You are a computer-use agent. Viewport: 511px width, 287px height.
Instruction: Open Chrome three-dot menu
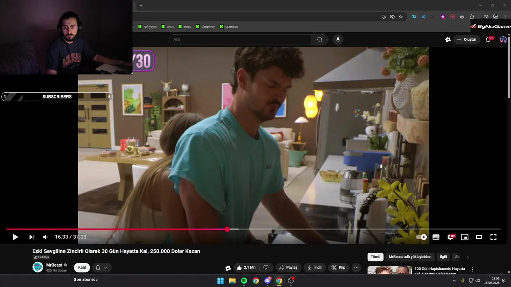(505, 17)
